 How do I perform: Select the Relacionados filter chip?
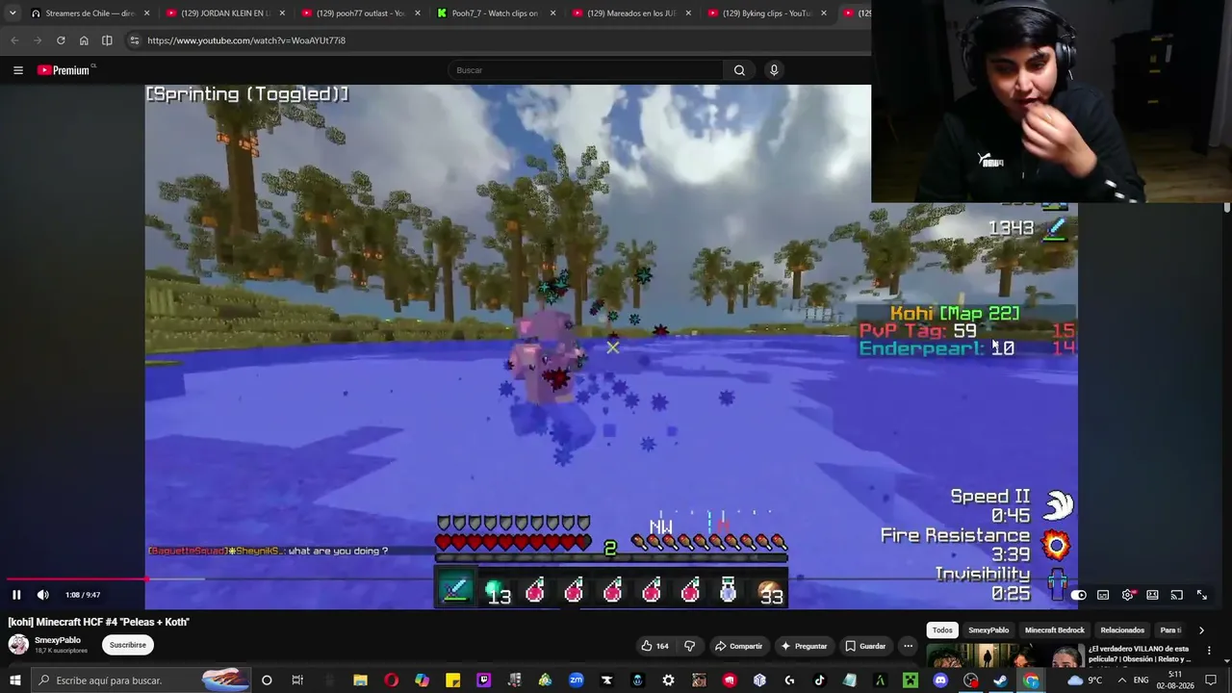pyautogui.click(x=1122, y=630)
